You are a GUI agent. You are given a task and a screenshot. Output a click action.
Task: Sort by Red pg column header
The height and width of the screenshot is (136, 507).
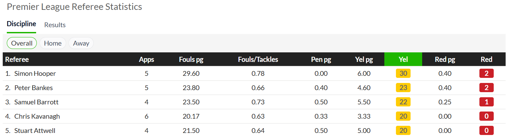(x=445, y=60)
